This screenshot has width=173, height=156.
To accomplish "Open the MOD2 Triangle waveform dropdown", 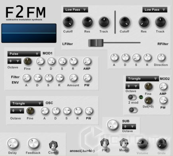I will coord(142,79).
